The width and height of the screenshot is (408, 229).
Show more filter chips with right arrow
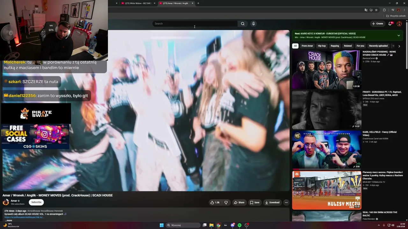399,46
